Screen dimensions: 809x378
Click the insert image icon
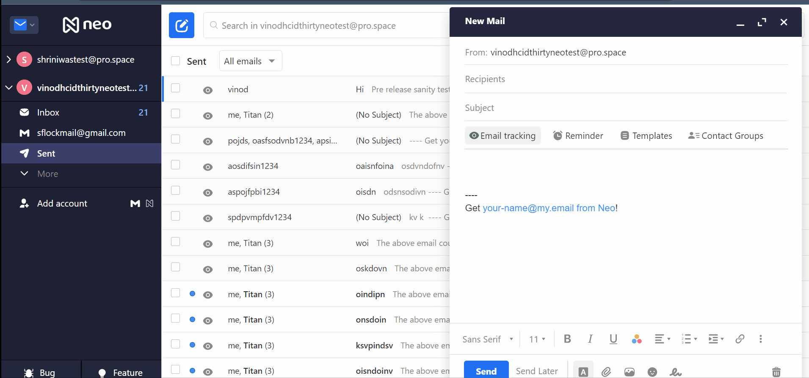point(630,372)
